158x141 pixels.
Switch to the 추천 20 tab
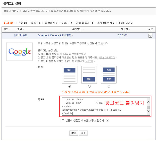tap(23, 23)
